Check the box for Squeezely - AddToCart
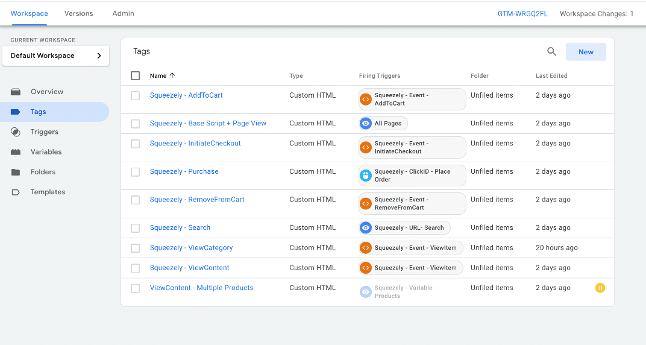 coord(136,96)
